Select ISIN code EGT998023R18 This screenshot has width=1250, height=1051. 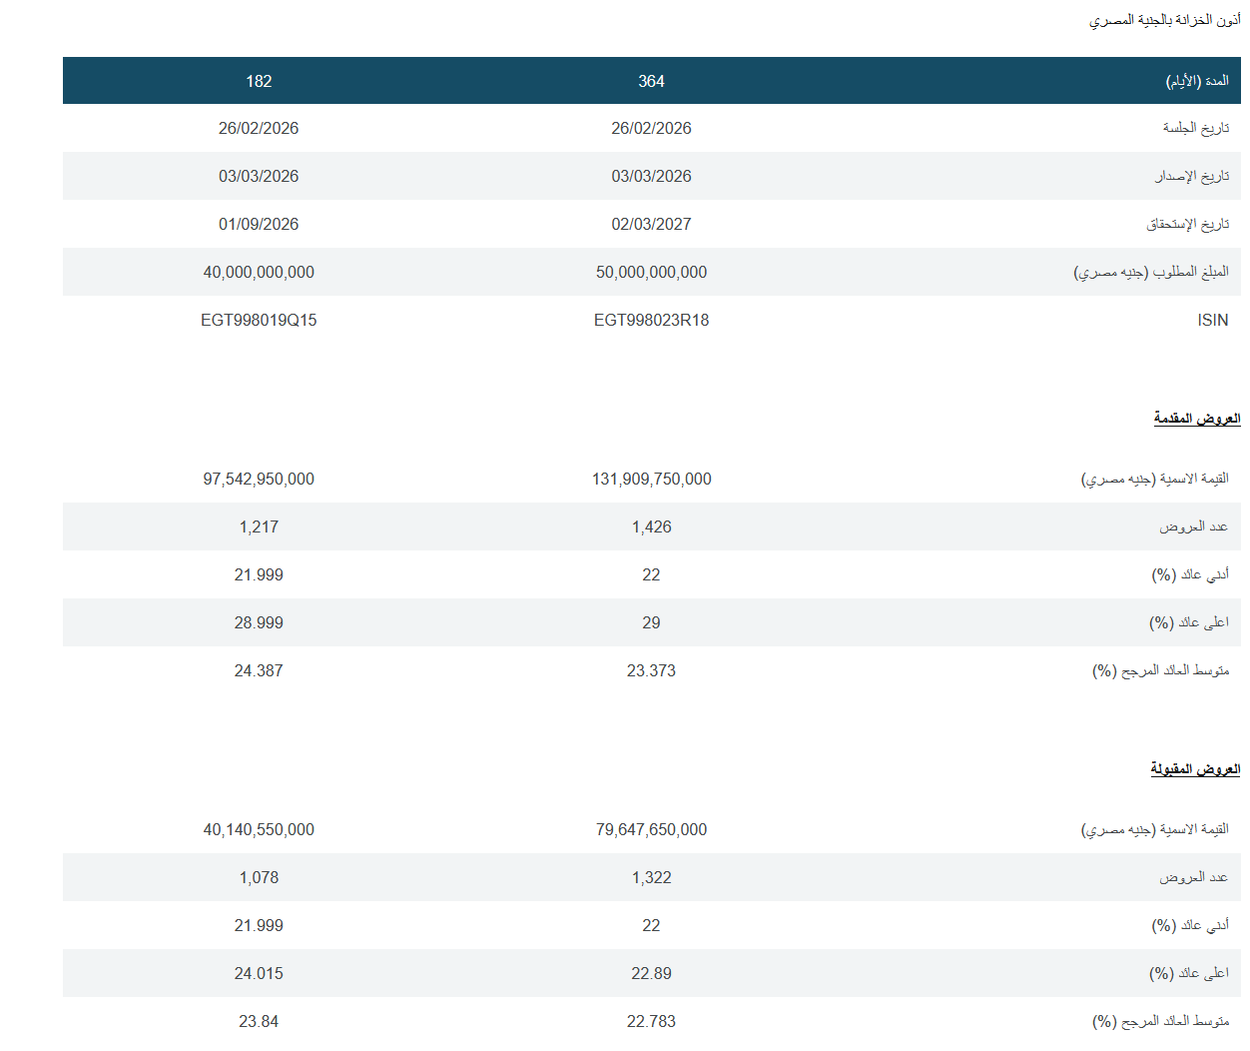(651, 320)
